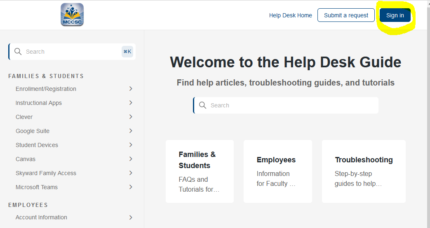This screenshot has width=430, height=228.
Task: Click the Submit a request button
Action: click(346, 15)
